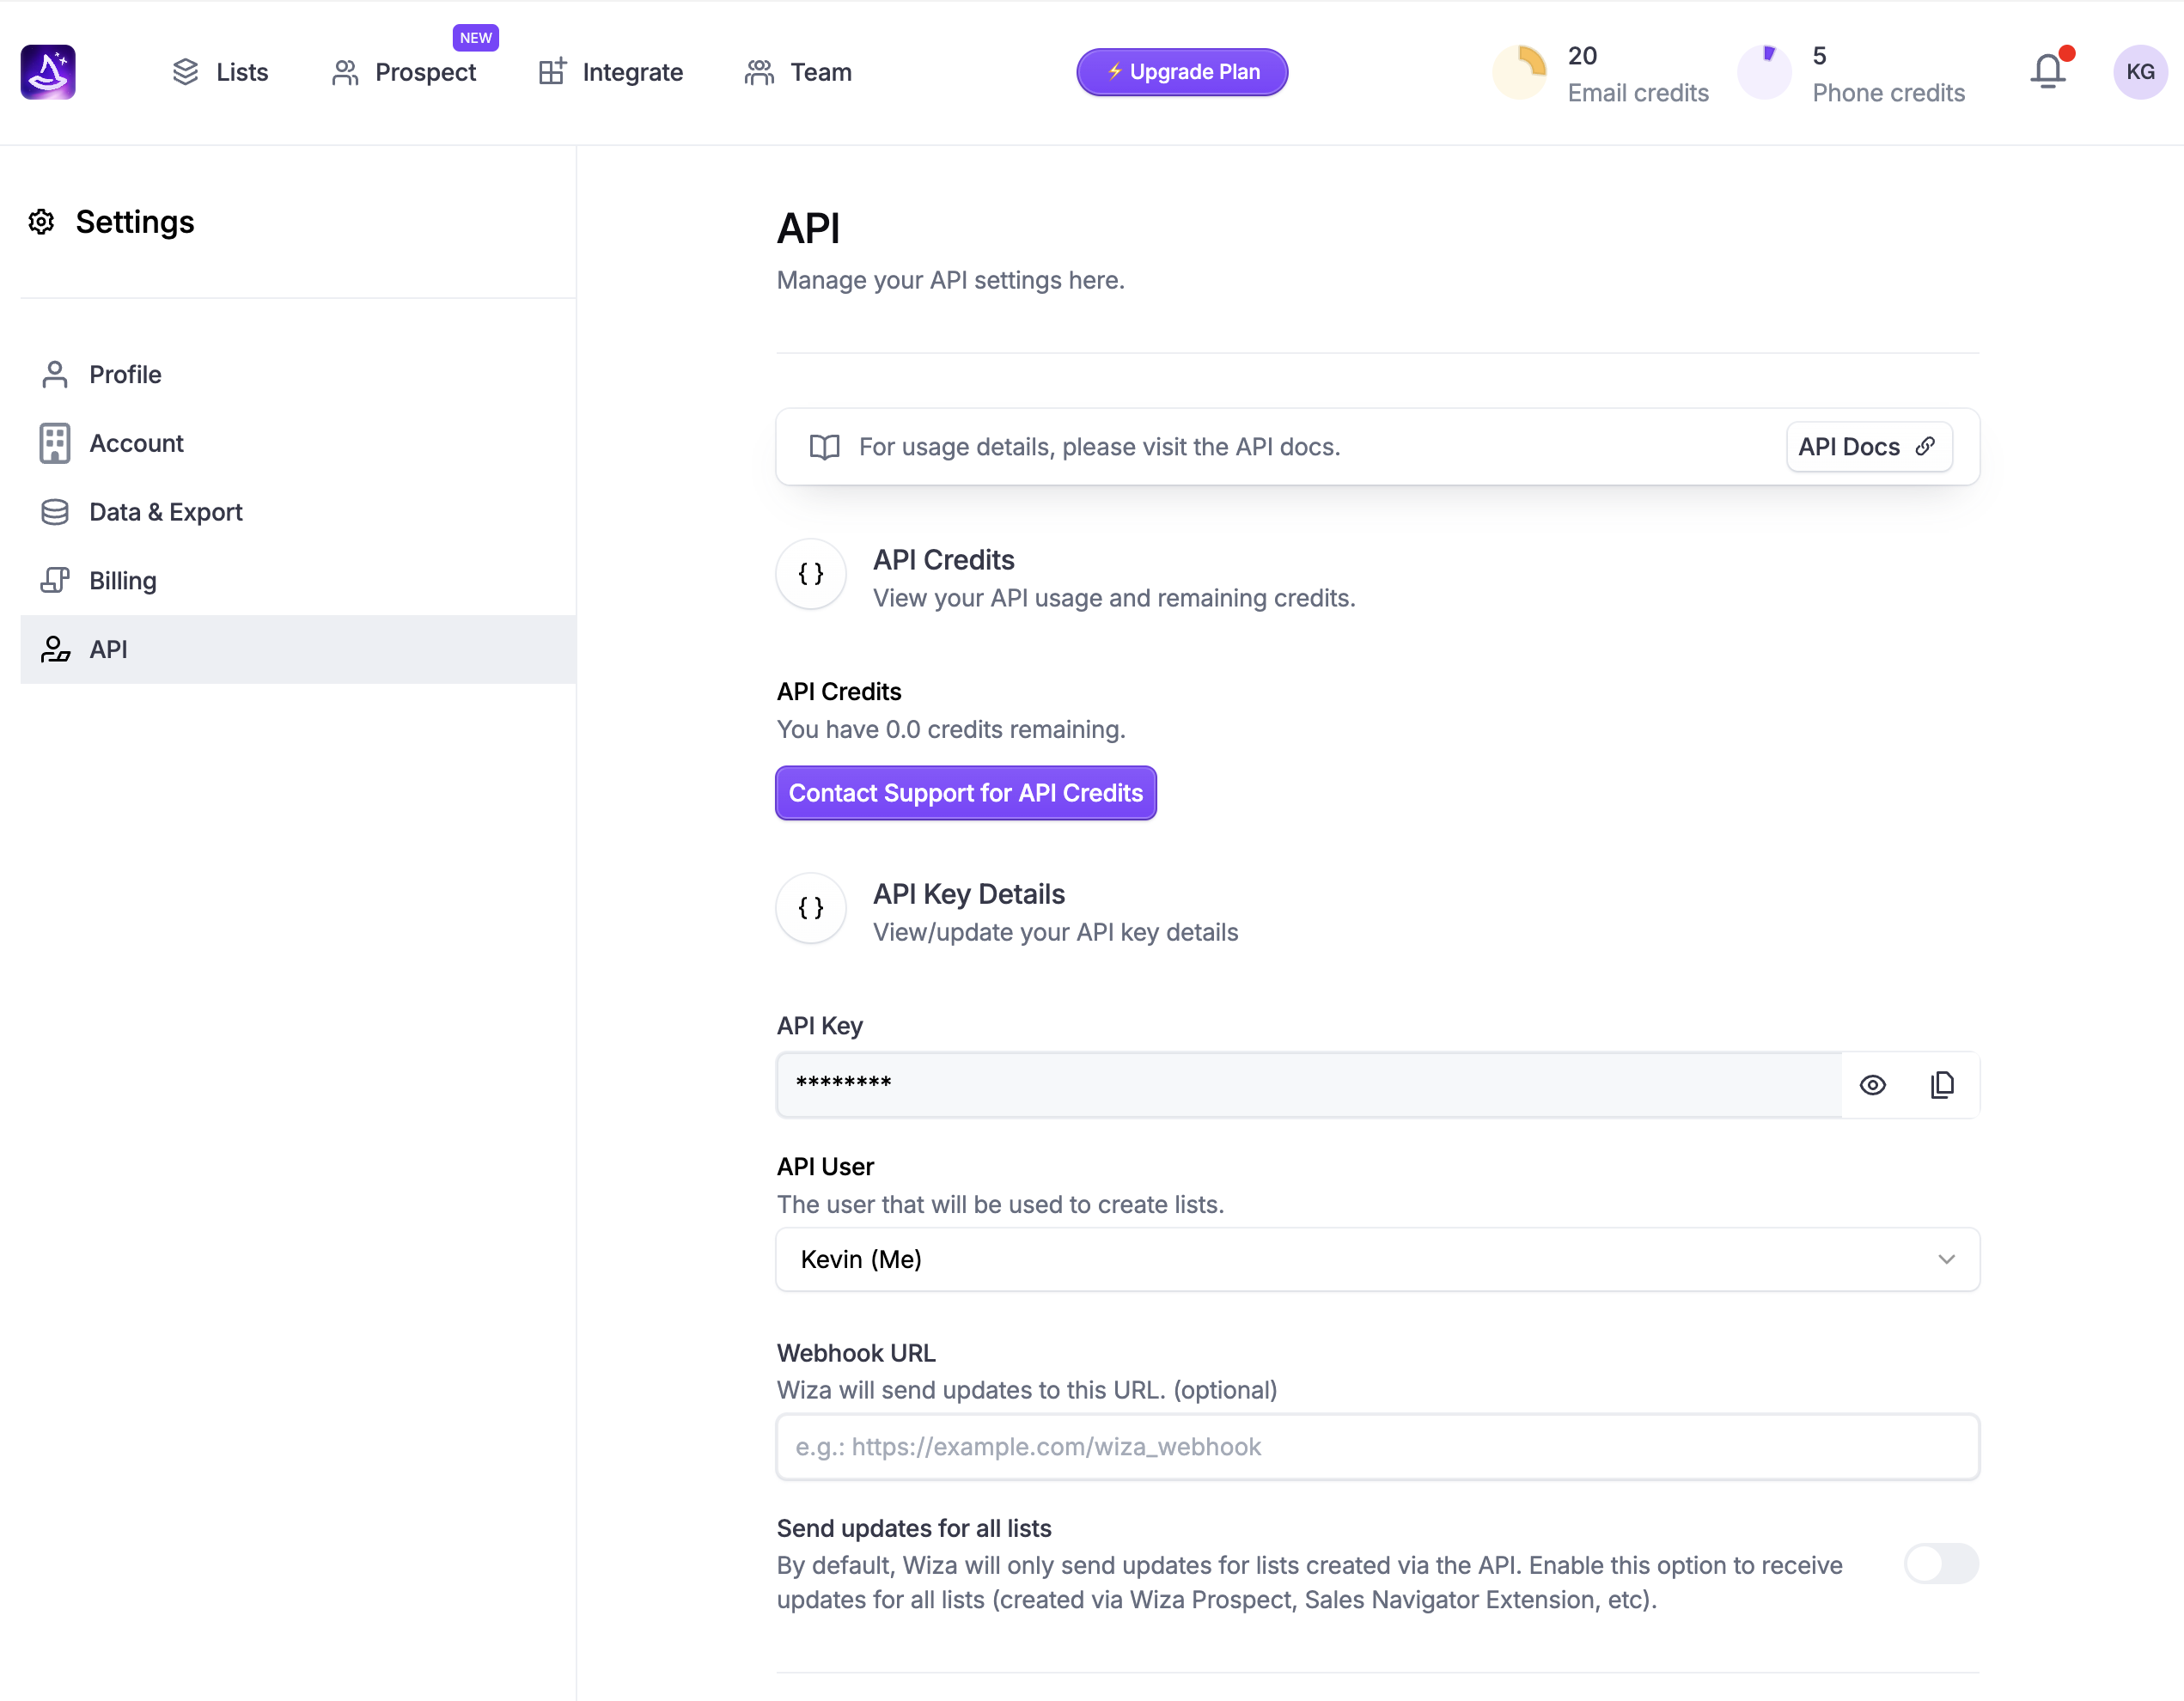The width and height of the screenshot is (2184, 1701).
Task: Toggle Send updates for all lists
Action: pos(1941,1563)
